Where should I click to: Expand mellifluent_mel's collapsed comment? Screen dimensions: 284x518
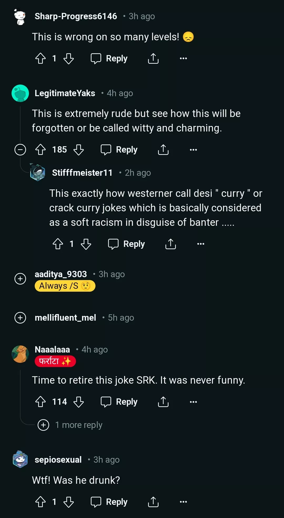[20, 317]
